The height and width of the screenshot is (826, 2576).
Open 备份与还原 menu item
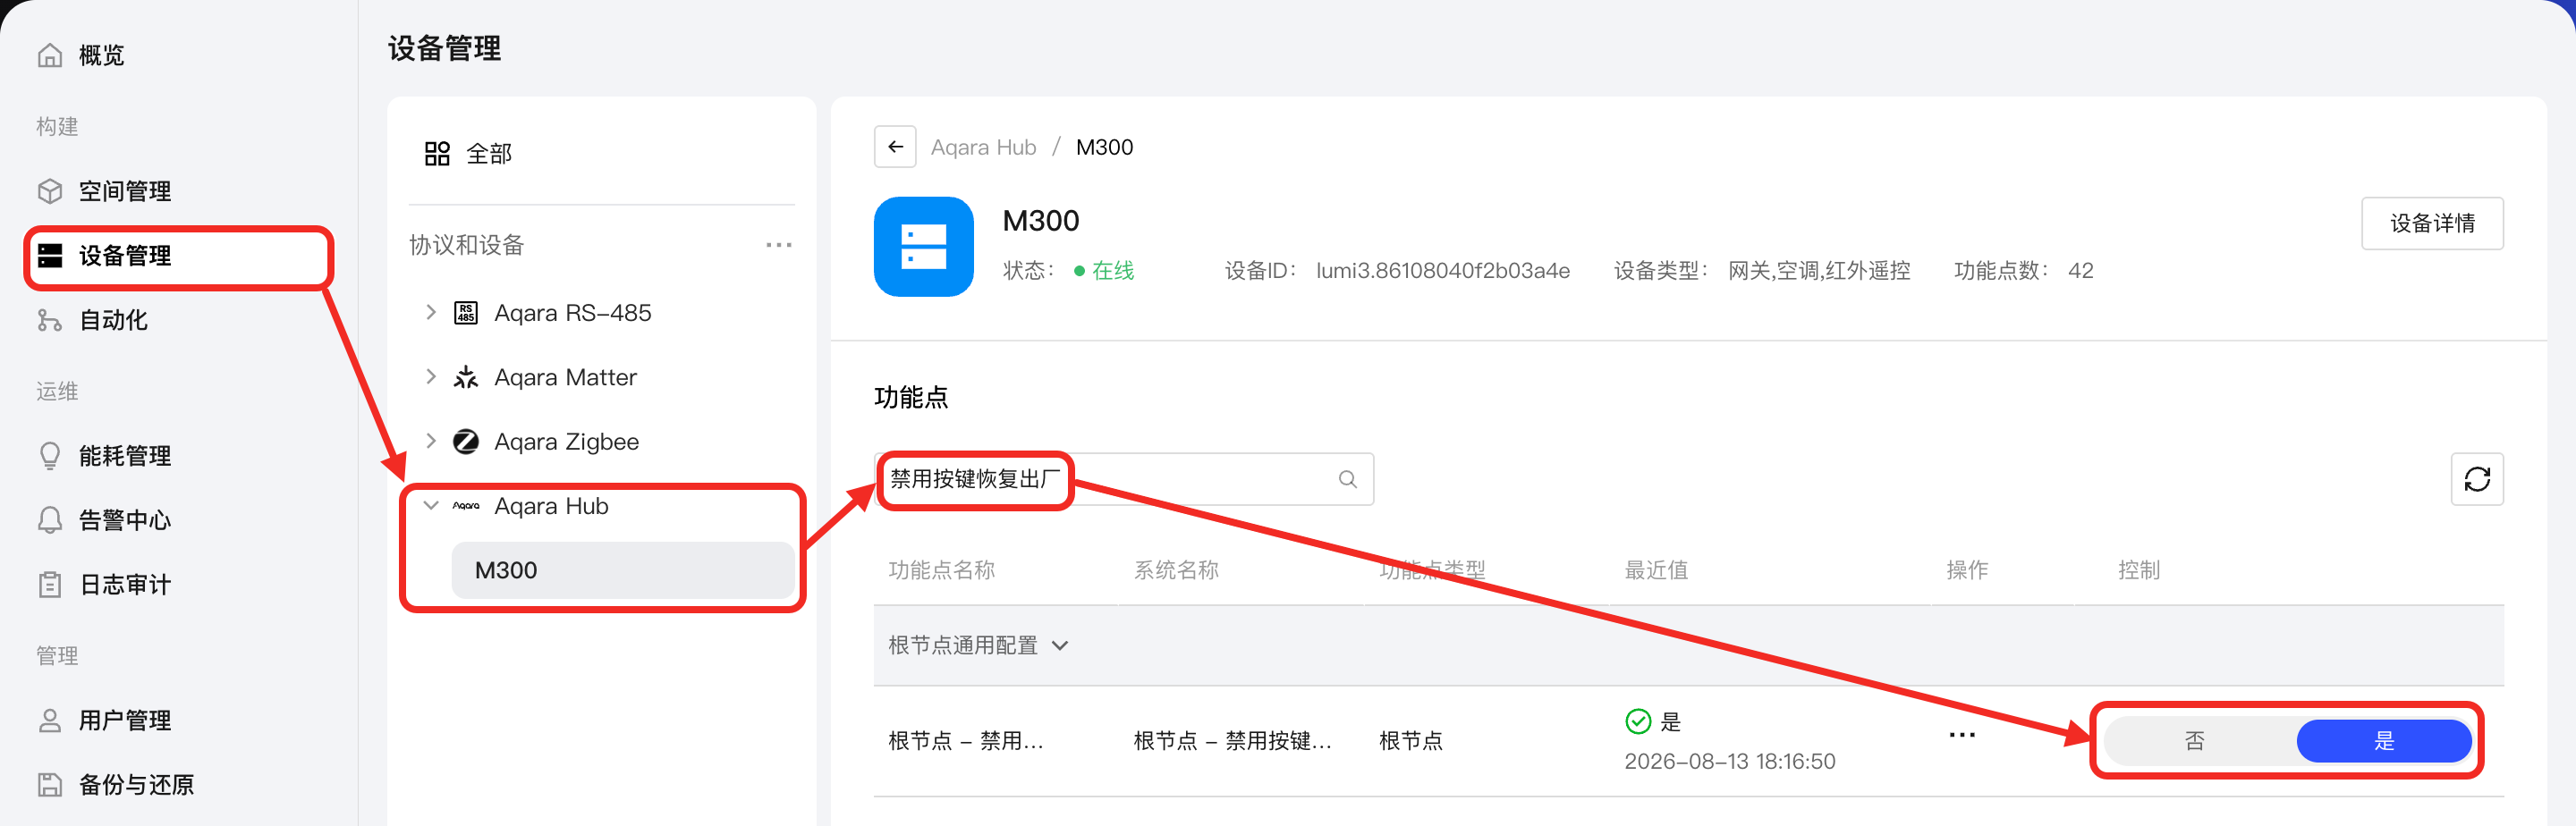pyautogui.click(x=136, y=785)
